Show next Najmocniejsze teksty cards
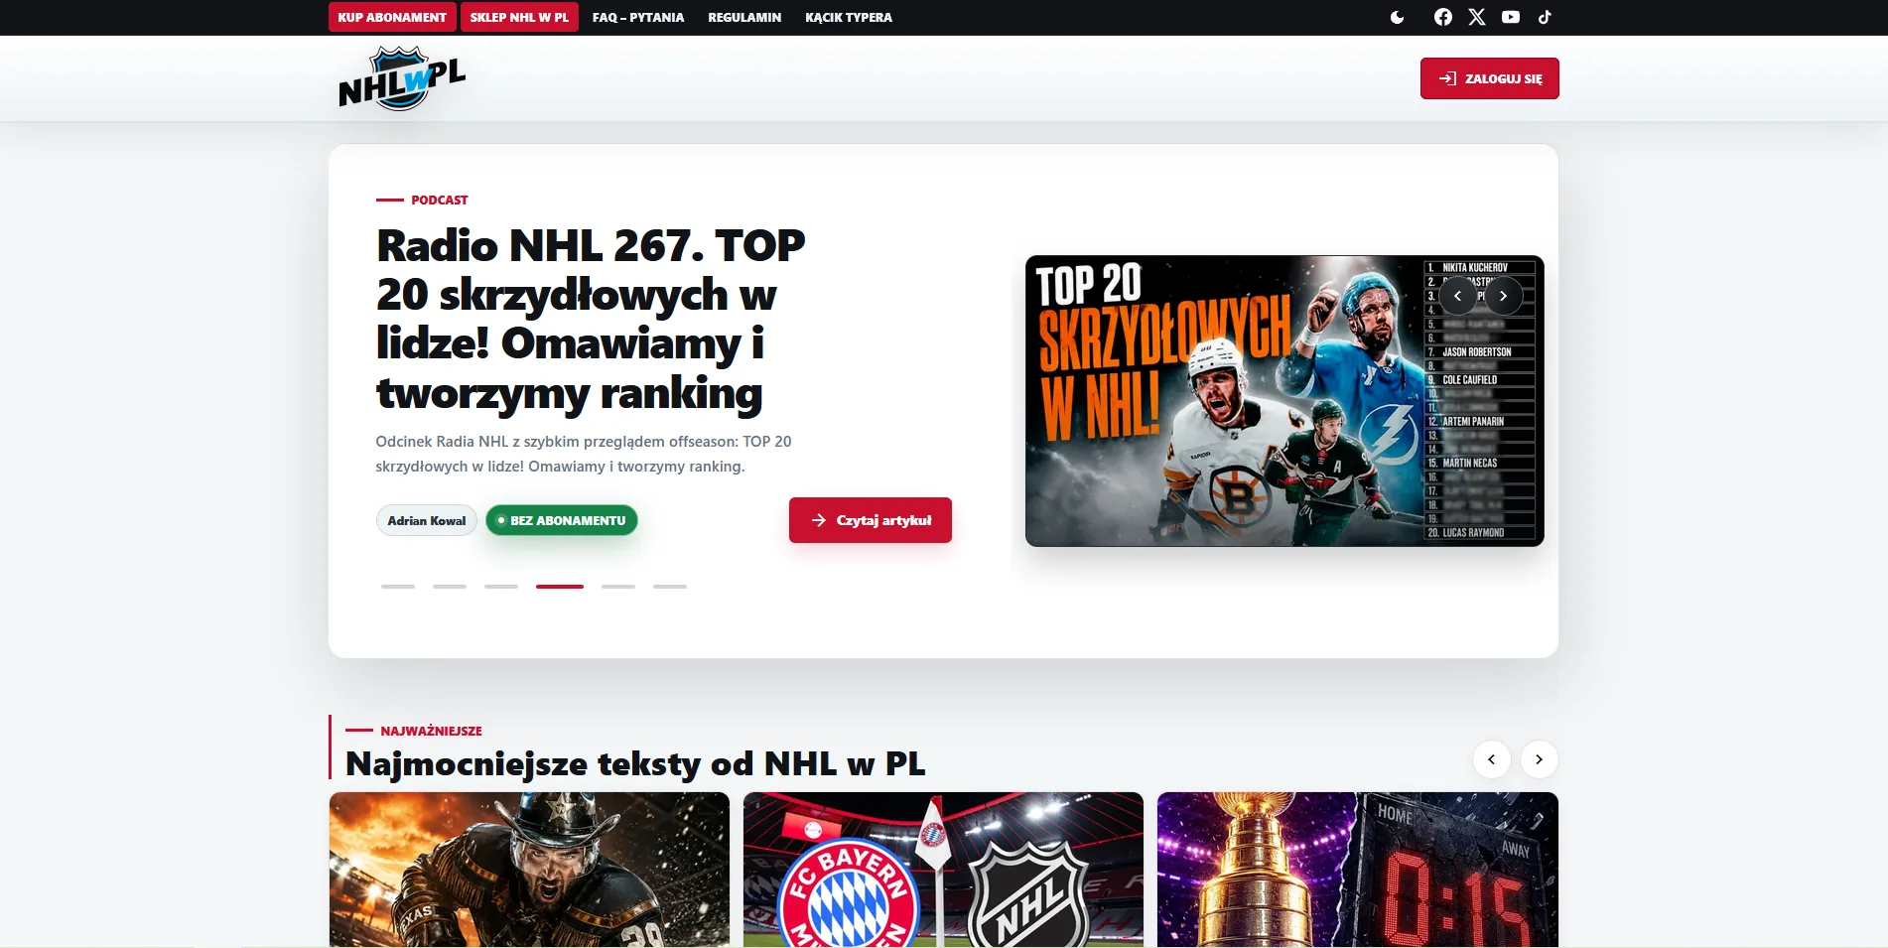The width and height of the screenshot is (1888, 948). tap(1539, 759)
